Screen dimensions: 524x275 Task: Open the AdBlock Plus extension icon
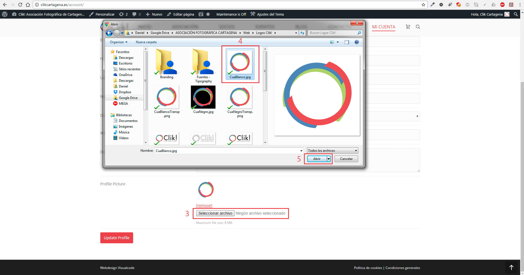502,5
